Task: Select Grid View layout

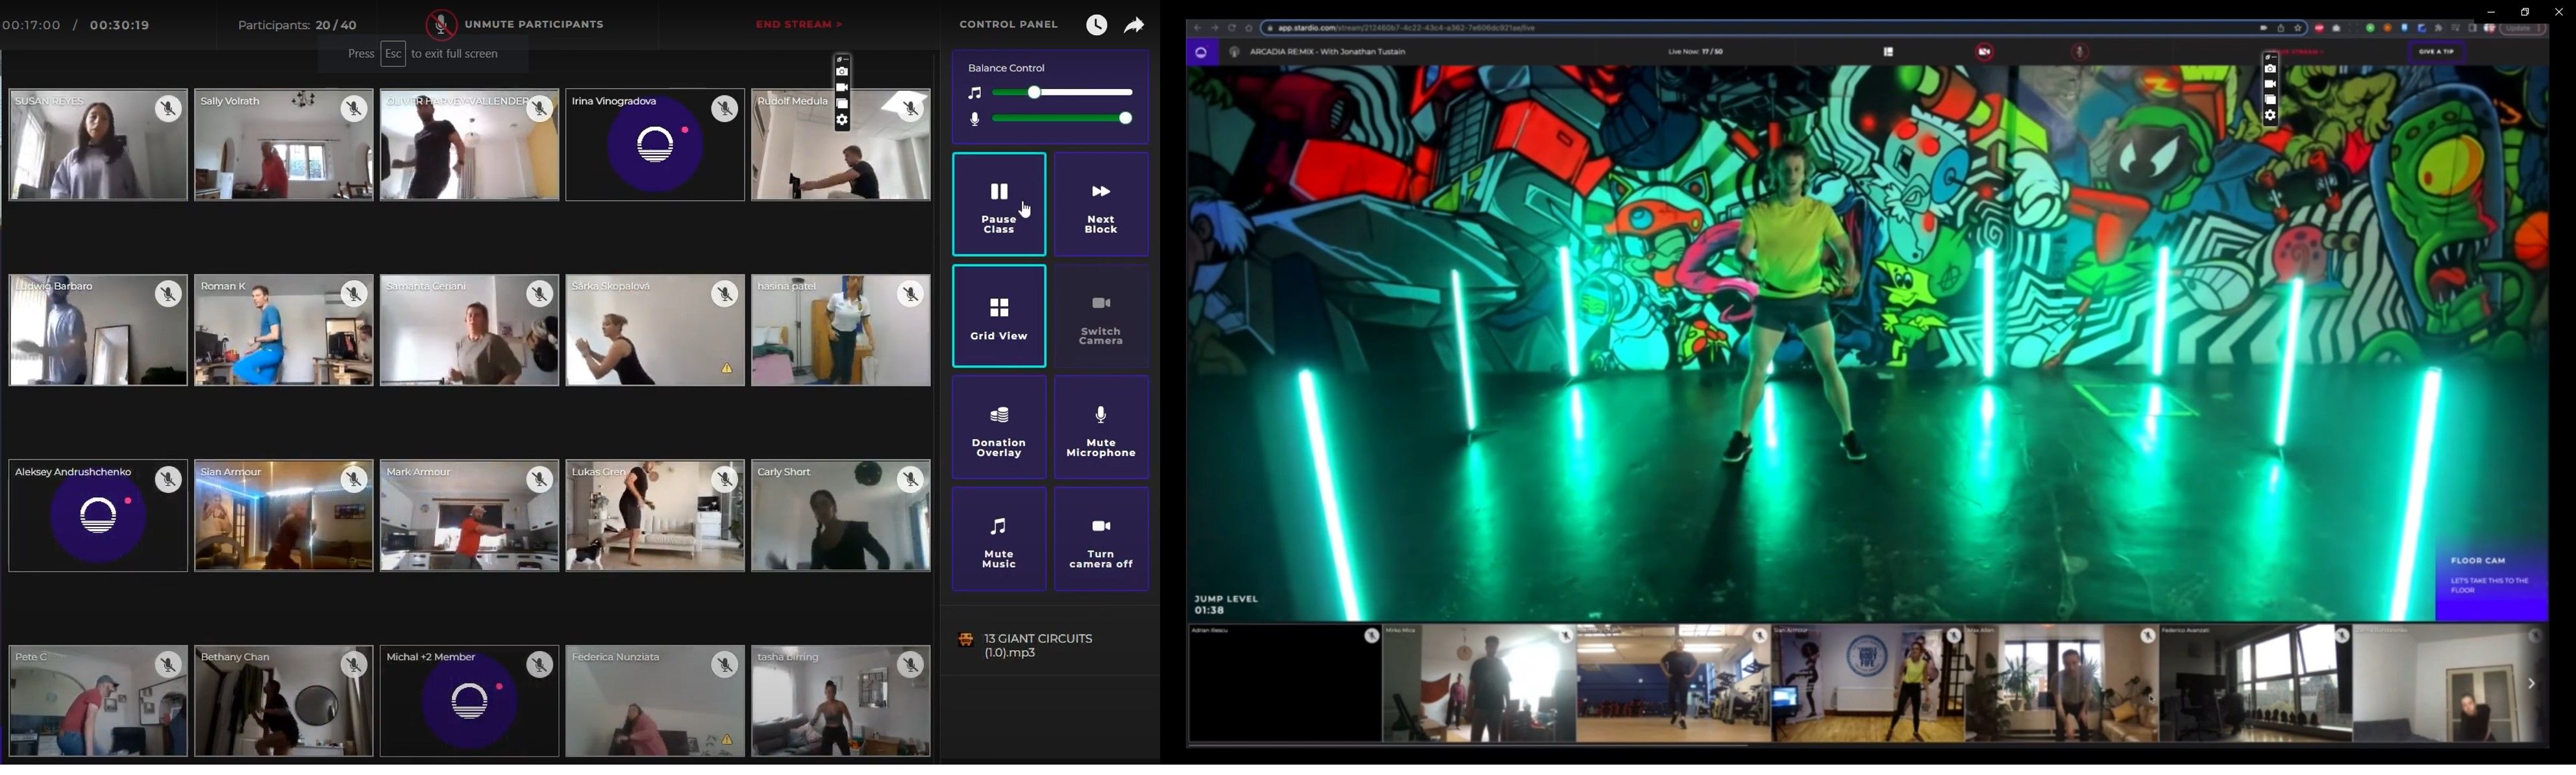Action: tap(997, 318)
